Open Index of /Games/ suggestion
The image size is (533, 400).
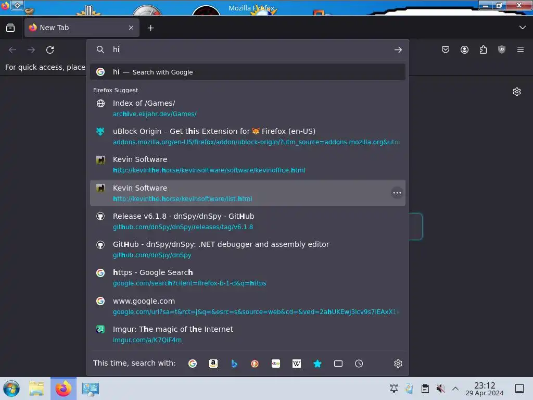(x=247, y=108)
